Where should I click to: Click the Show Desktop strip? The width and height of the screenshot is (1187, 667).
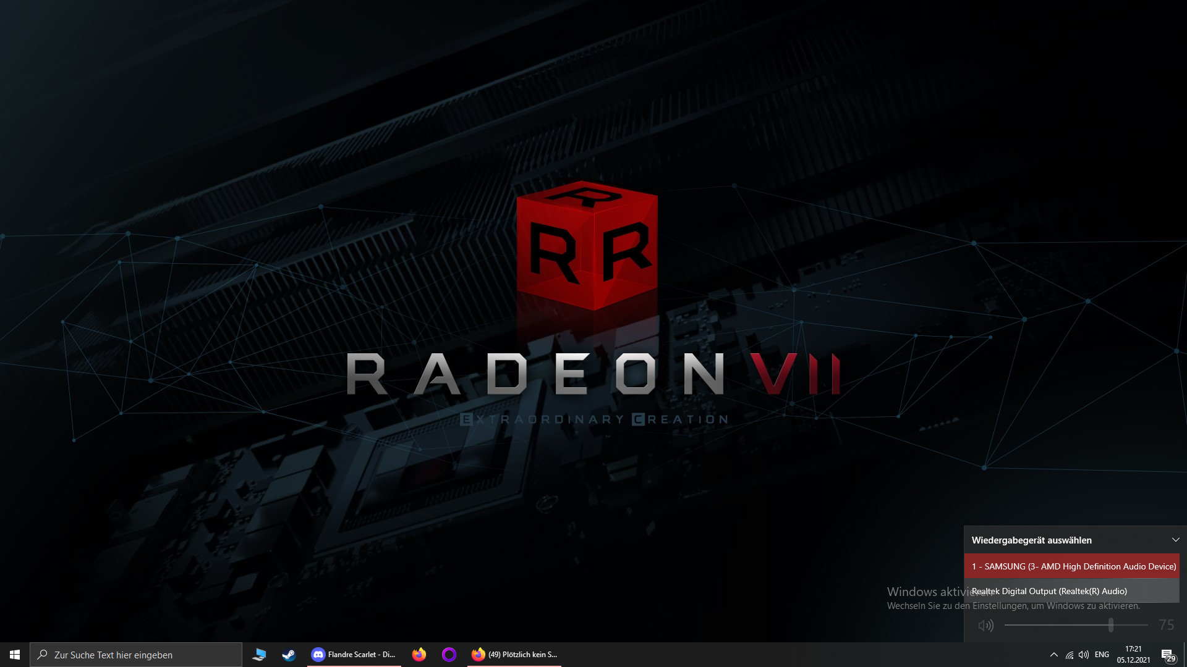(1185, 655)
